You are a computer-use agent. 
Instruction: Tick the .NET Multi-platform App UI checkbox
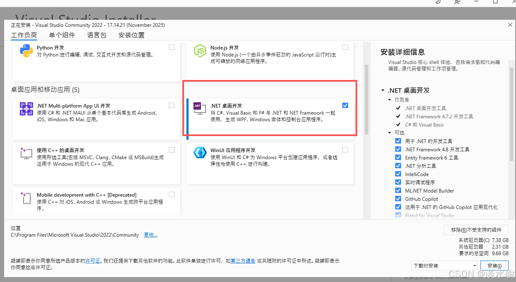point(172,106)
